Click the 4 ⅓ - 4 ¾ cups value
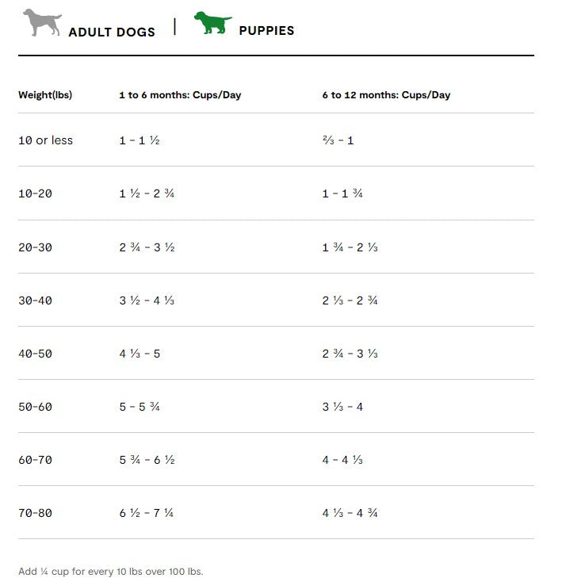Image resolution: width=566 pixels, height=578 pixels. [x=350, y=513]
